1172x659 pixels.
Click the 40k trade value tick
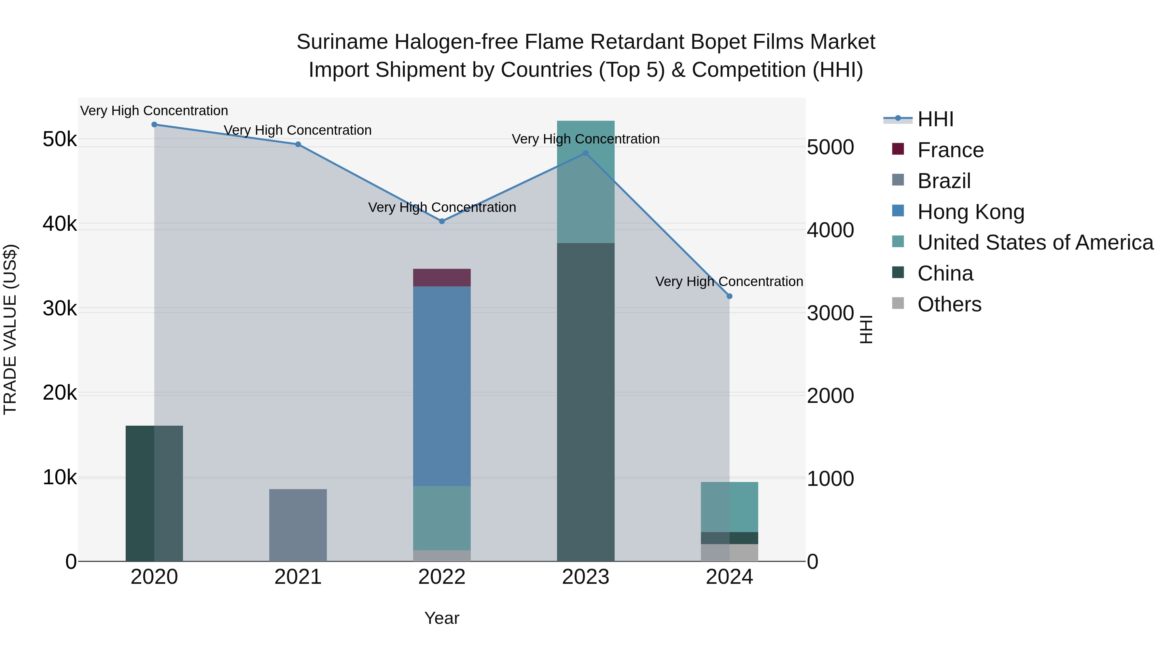[60, 224]
